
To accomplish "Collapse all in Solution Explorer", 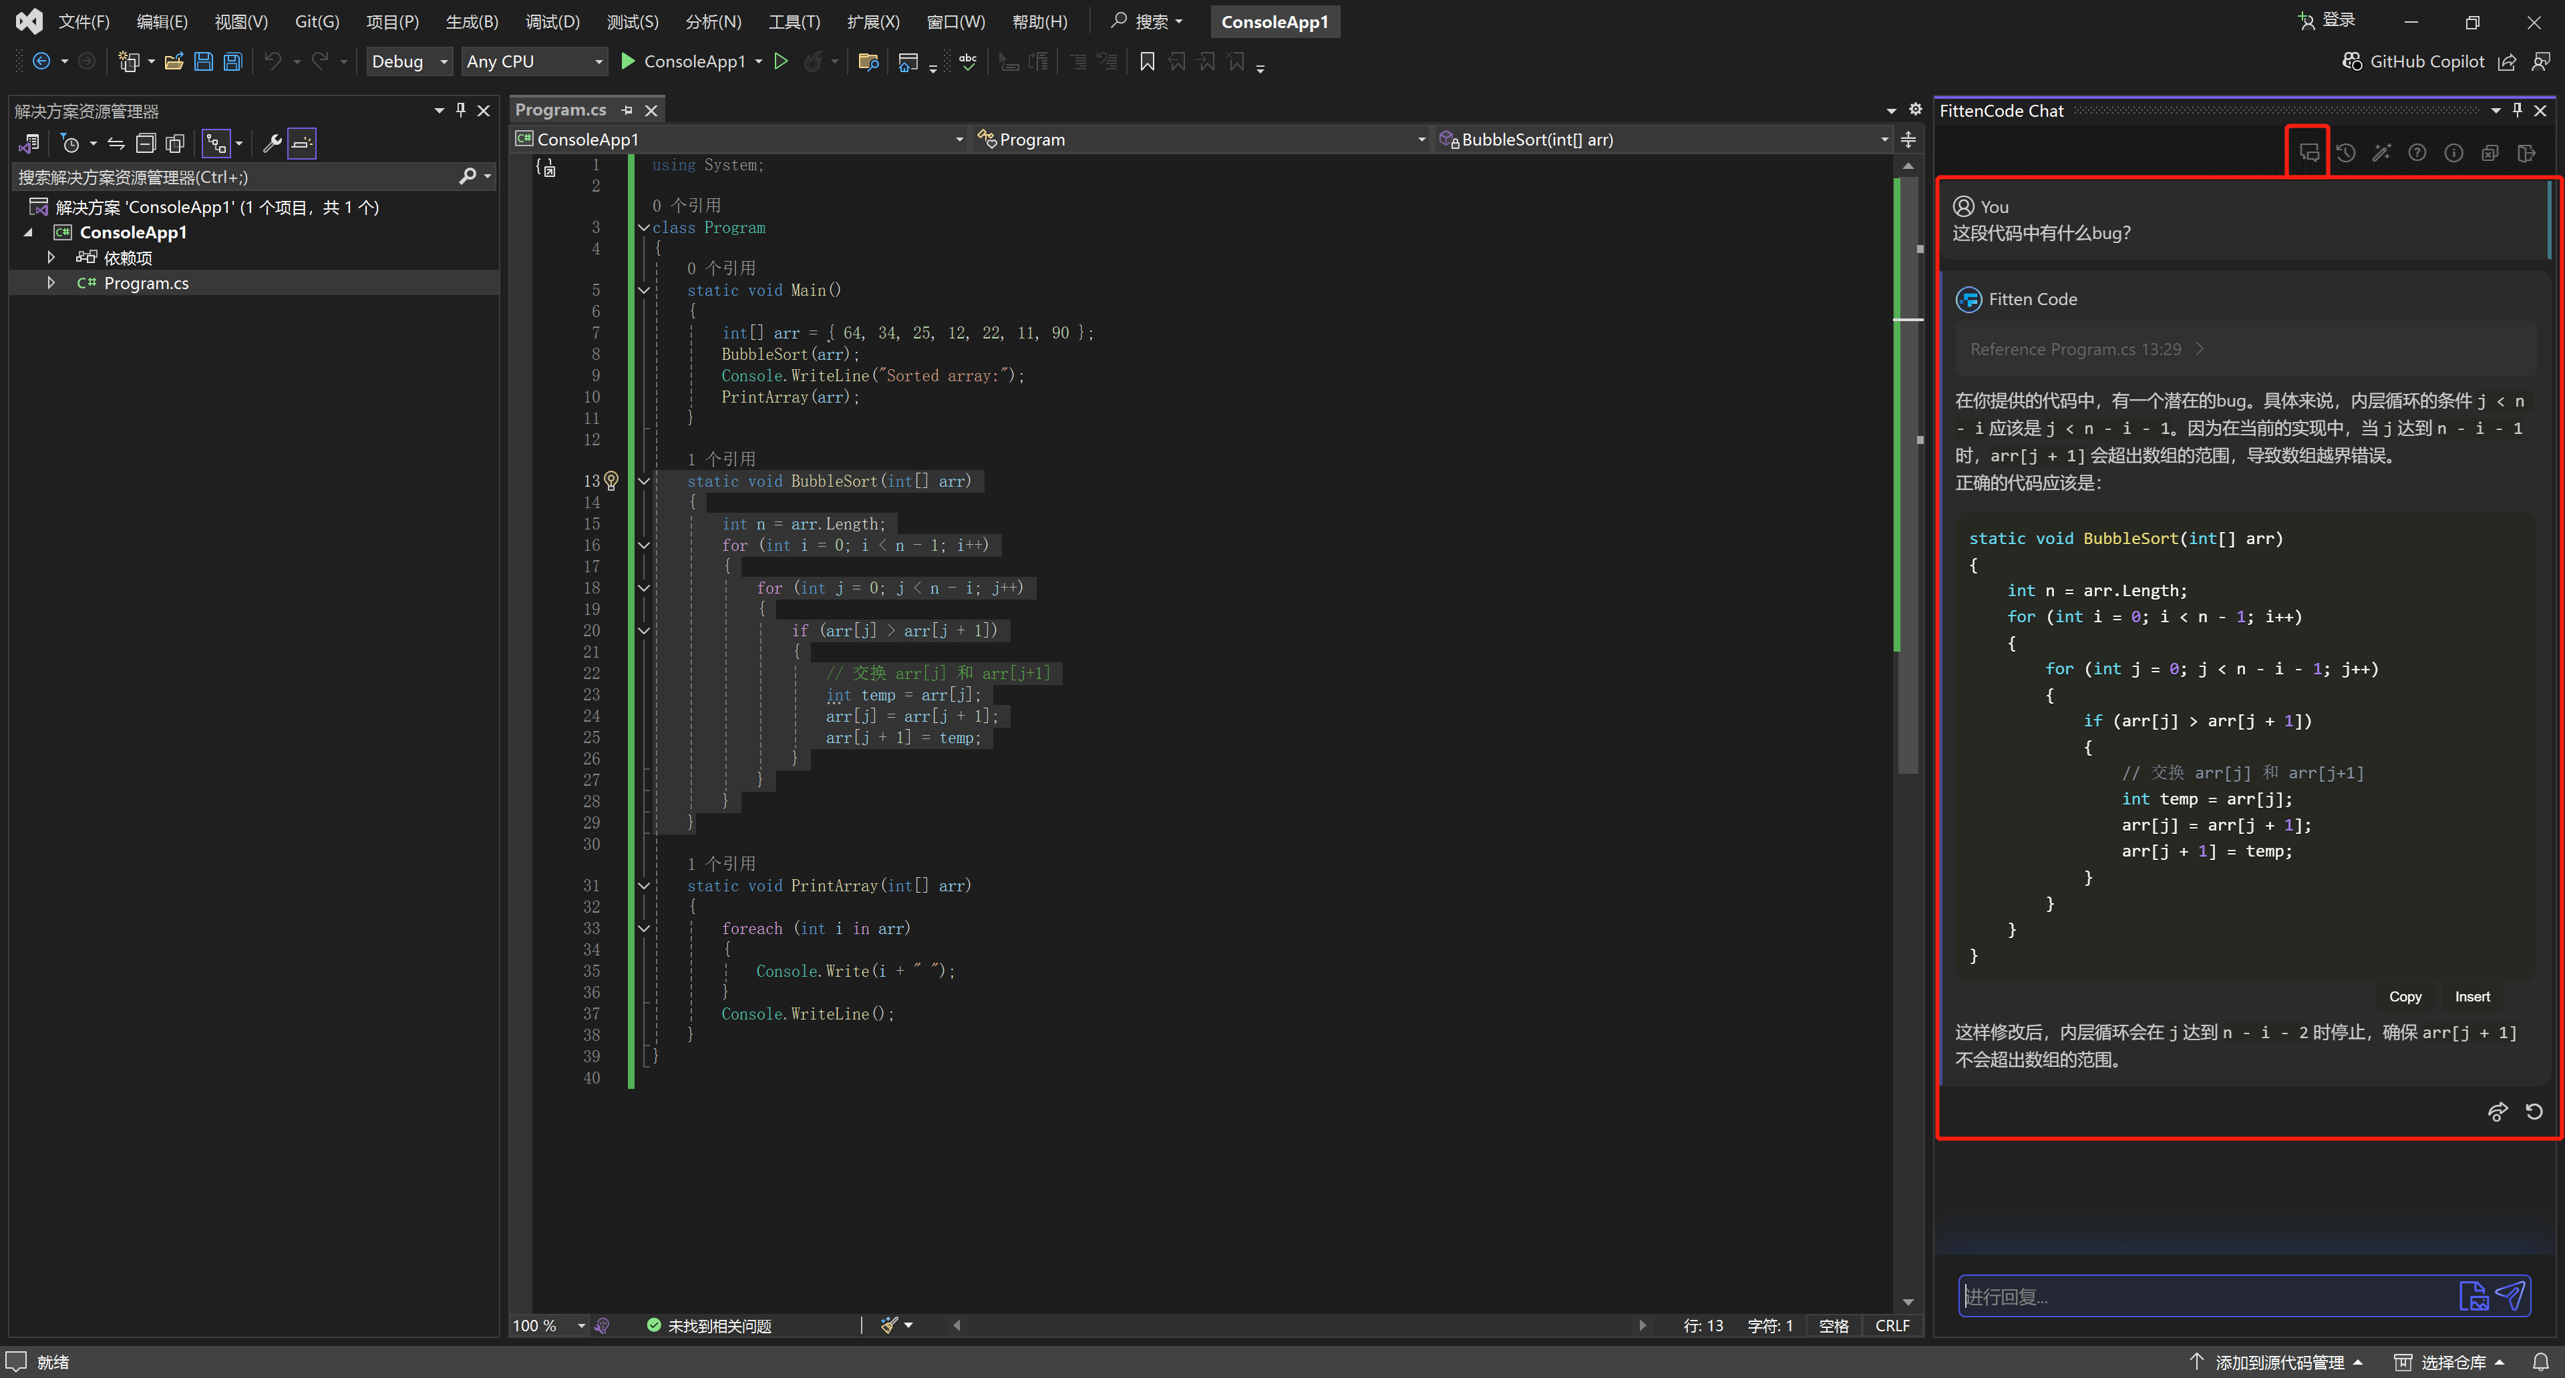I will coord(146,144).
